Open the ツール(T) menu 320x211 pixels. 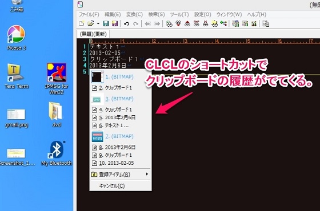[x=179, y=14]
